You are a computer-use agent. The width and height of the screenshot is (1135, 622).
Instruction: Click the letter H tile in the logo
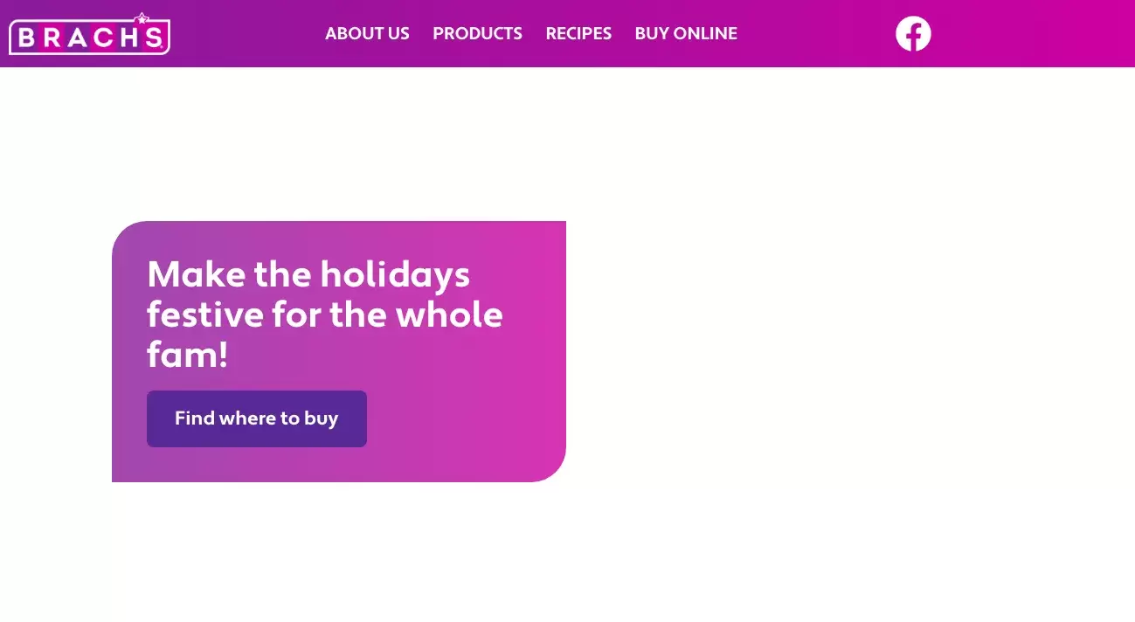[x=128, y=38]
